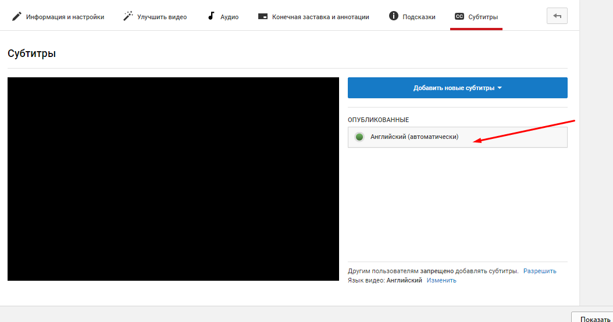The image size is (613, 322).
Task: Click the Субтитры page heading
Action: (x=31, y=53)
